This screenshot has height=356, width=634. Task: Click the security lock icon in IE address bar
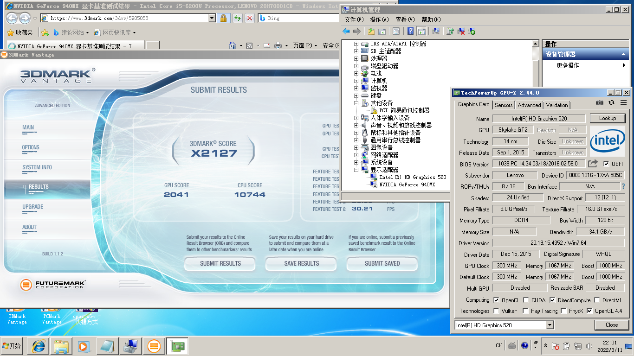point(224,18)
